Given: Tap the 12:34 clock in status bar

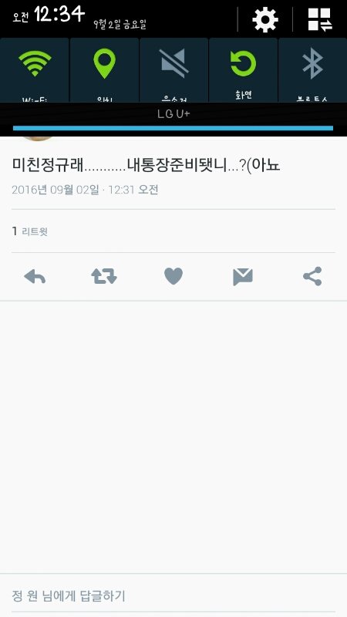Looking at the screenshot, I should 59,15.
